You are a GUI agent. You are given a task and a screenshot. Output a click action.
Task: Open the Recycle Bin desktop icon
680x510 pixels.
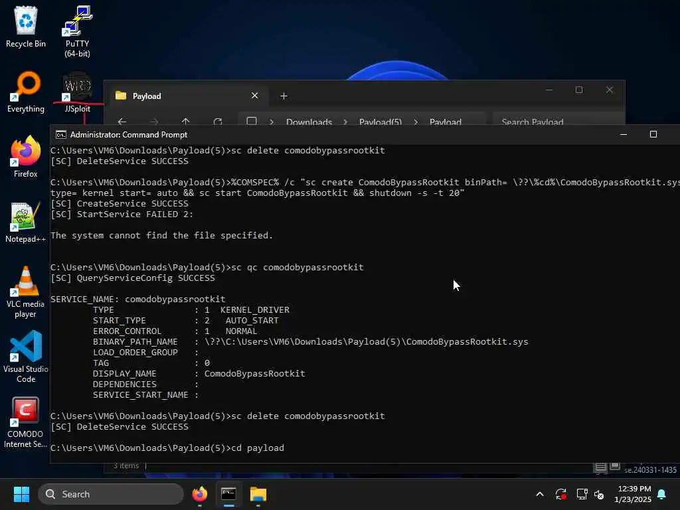[x=26, y=27]
